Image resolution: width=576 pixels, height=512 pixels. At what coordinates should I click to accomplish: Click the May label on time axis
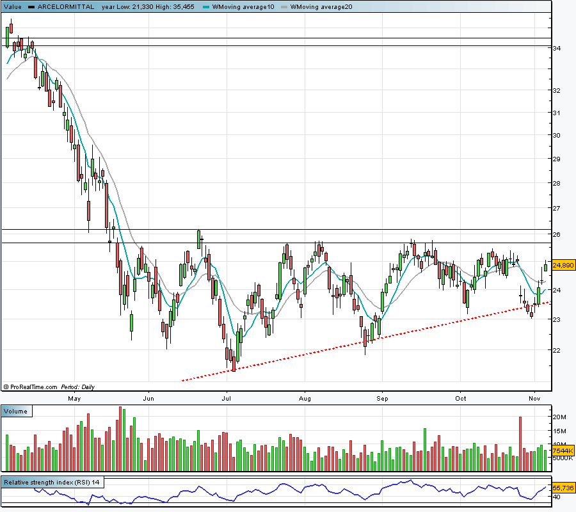click(74, 399)
